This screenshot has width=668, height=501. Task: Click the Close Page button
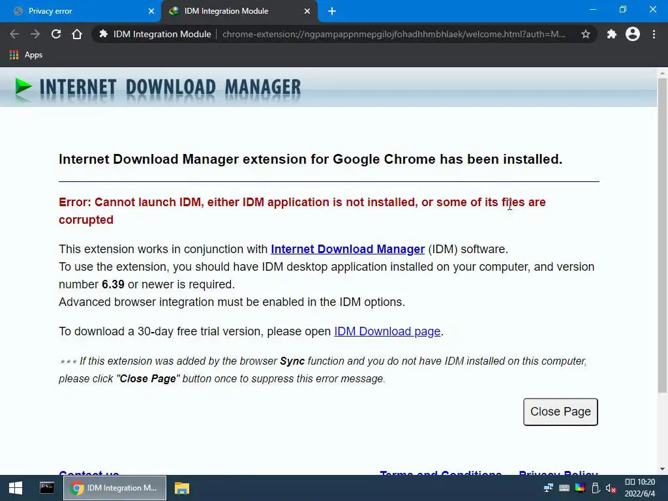coord(560,412)
